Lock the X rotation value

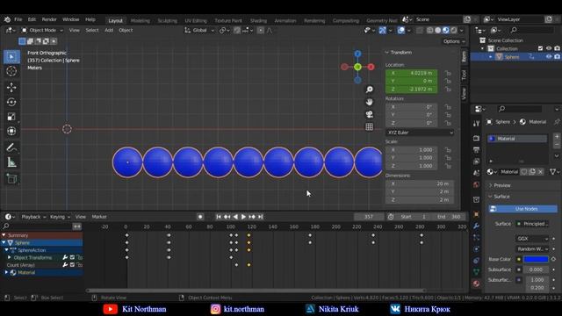(x=448, y=107)
